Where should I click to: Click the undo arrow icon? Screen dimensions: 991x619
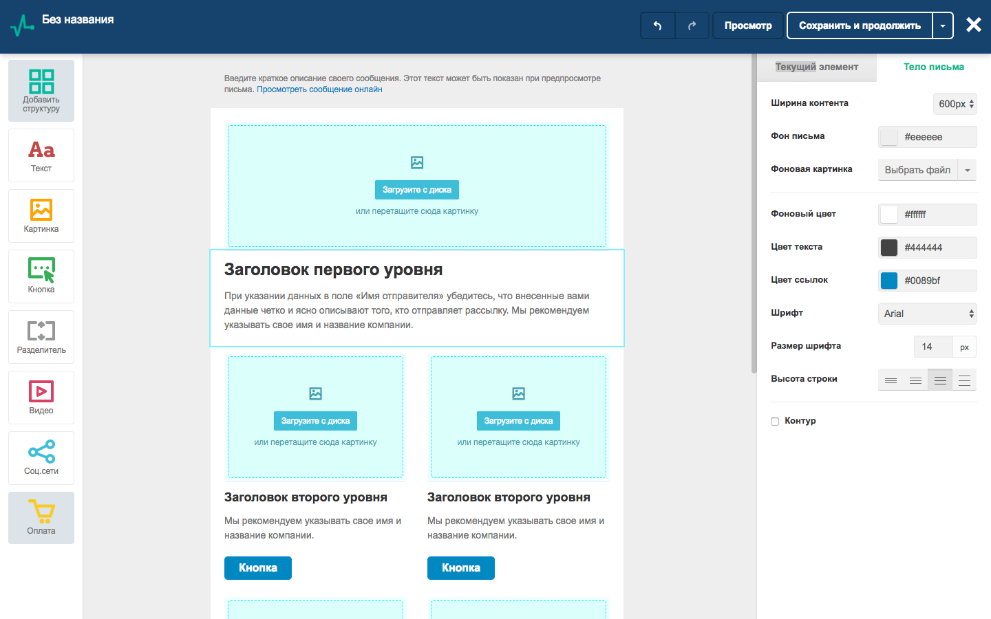click(x=657, y=25)
